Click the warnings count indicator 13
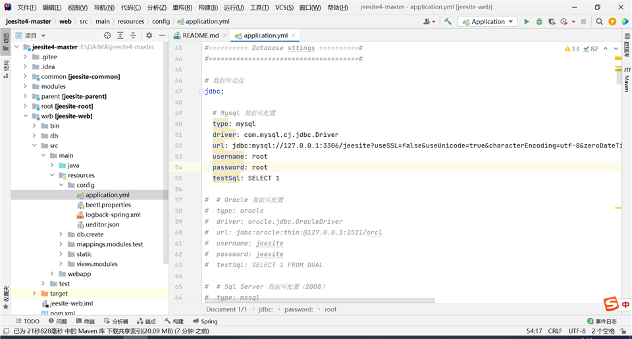The image size is (632, 339). [572, 49]
